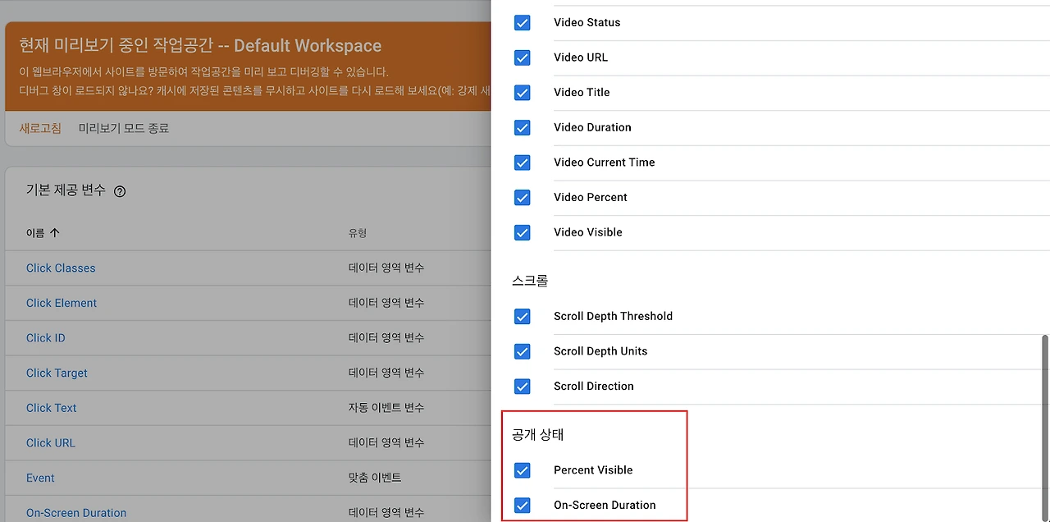This screenshot has height=522, width=1050.
Task: Click the workspace preview banner title
Action: (x=200, y=46)
